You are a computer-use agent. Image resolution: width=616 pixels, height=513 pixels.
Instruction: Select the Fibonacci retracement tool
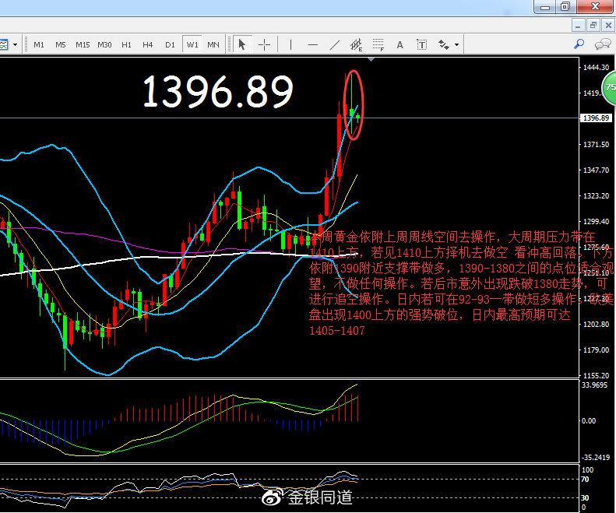point(378,45)
